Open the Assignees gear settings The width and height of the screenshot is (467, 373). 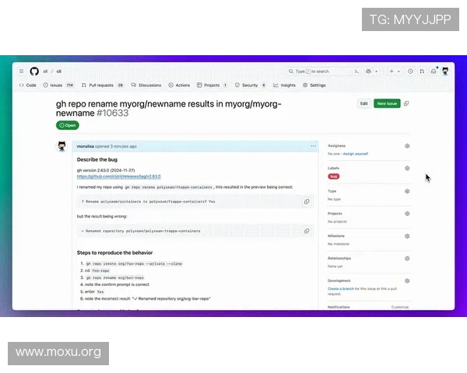407,145
